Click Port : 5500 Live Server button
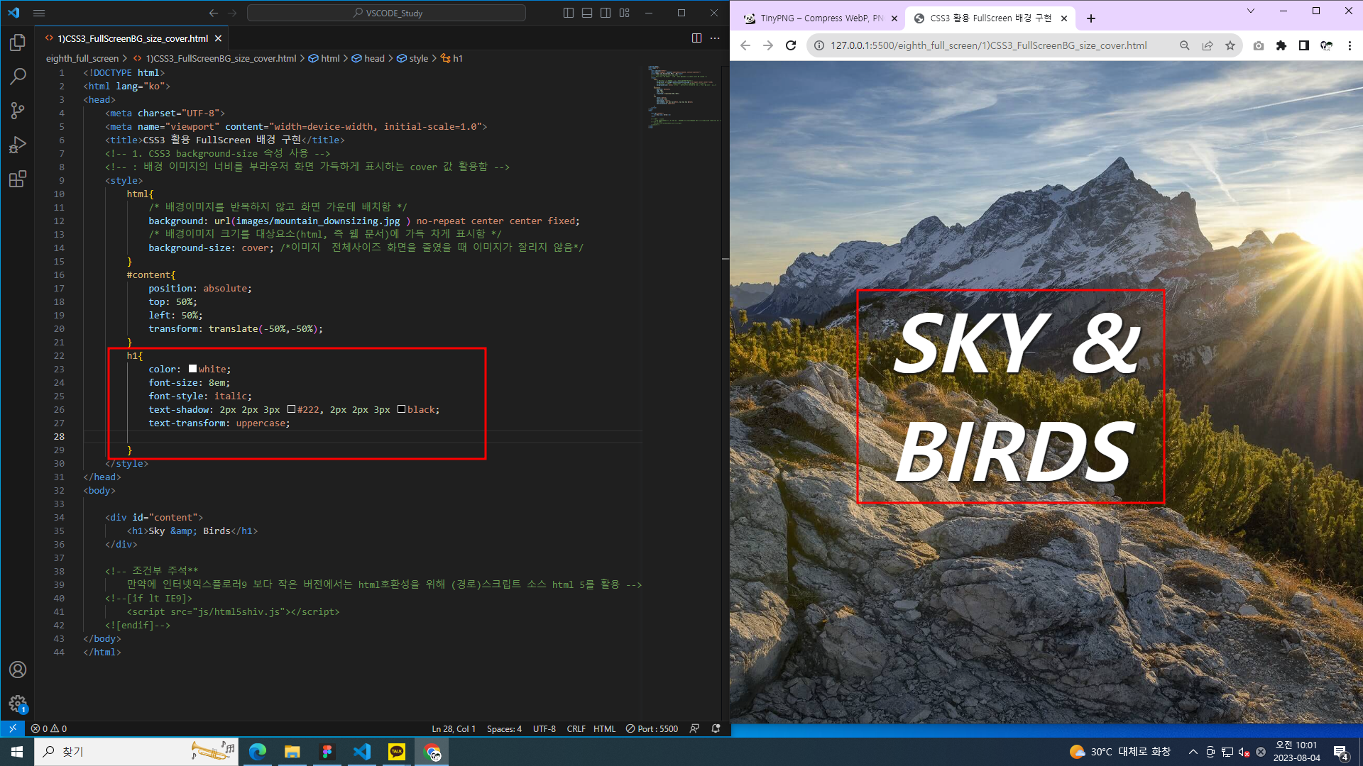 652,728
